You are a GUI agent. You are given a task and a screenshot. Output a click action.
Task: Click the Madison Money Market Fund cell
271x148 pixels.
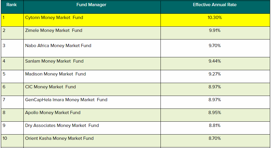coord(56,74)
